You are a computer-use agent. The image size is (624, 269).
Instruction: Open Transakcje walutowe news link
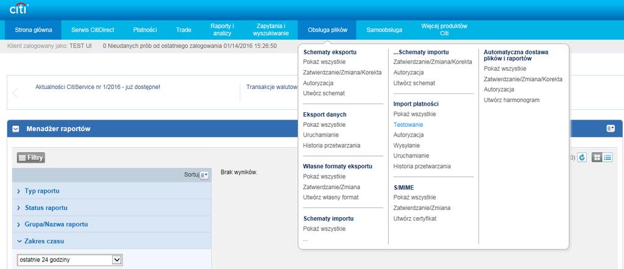(x=272, y=87)
